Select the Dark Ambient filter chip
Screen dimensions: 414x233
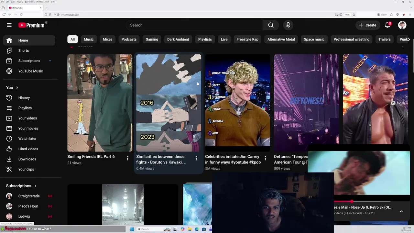pos(178,39)
